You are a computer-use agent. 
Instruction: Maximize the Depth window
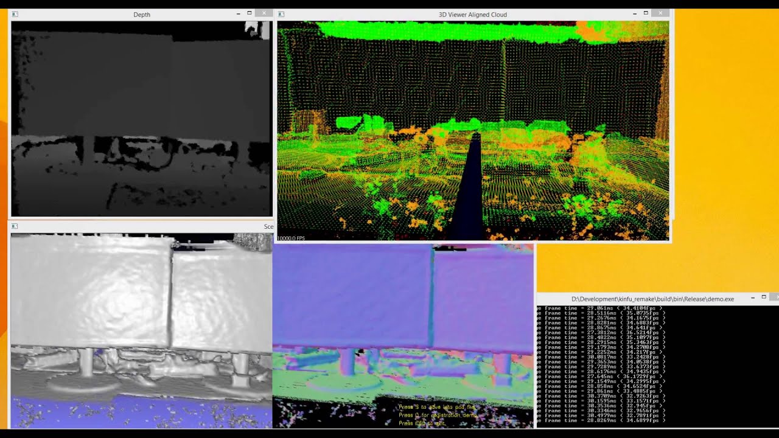tap(250, 13)
